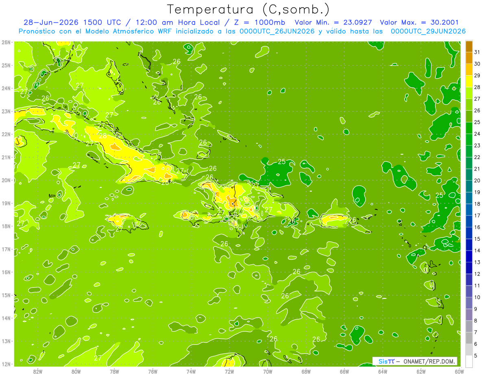
Task: Click the color bar label "29"
Action: coord(477,76)
